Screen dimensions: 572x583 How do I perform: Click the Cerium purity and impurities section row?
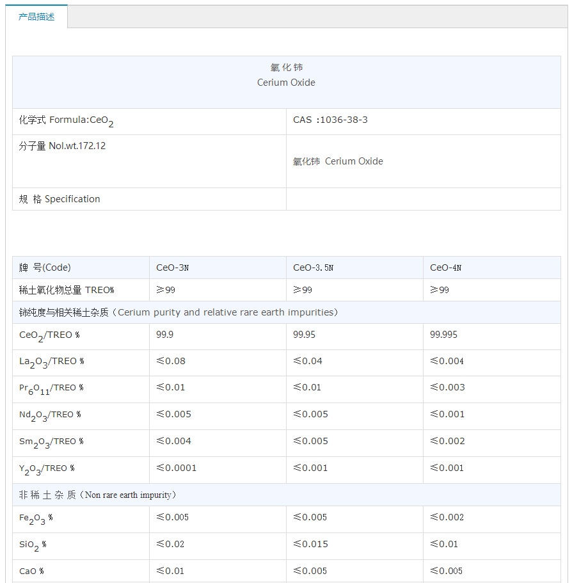pyautogui.click(x=179, y=312)
